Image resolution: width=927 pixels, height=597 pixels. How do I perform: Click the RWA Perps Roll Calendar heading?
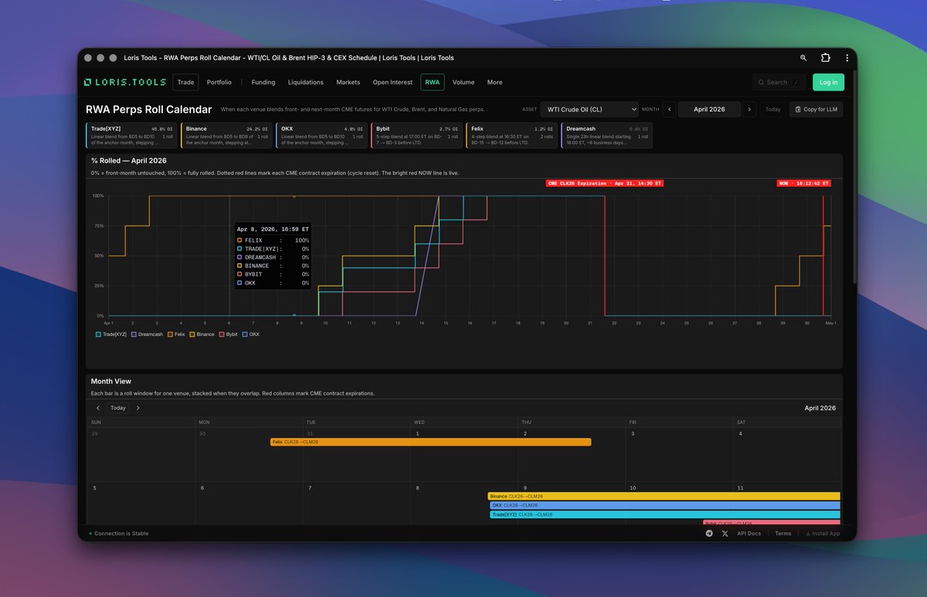tap(148, 110)
